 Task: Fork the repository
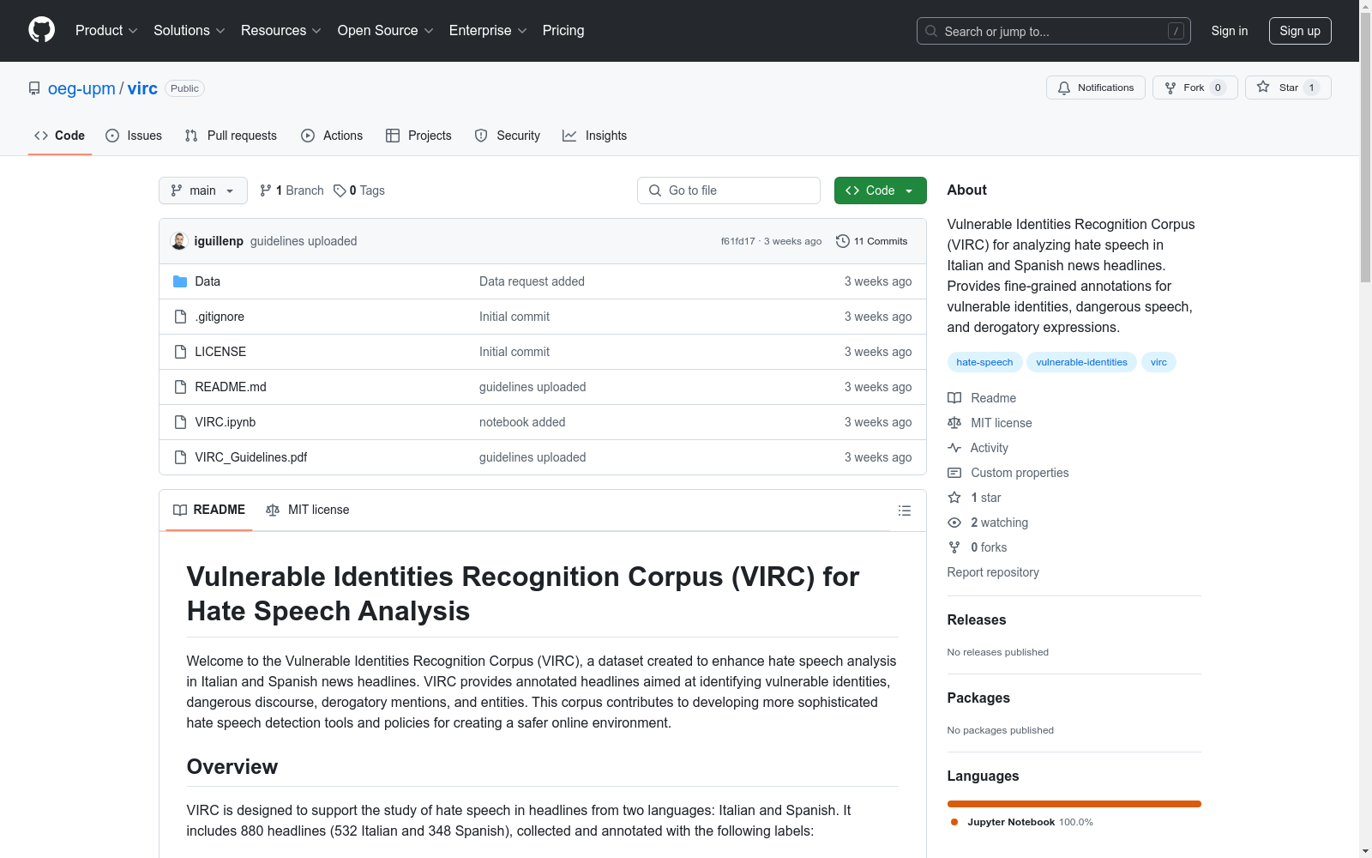1194,88
